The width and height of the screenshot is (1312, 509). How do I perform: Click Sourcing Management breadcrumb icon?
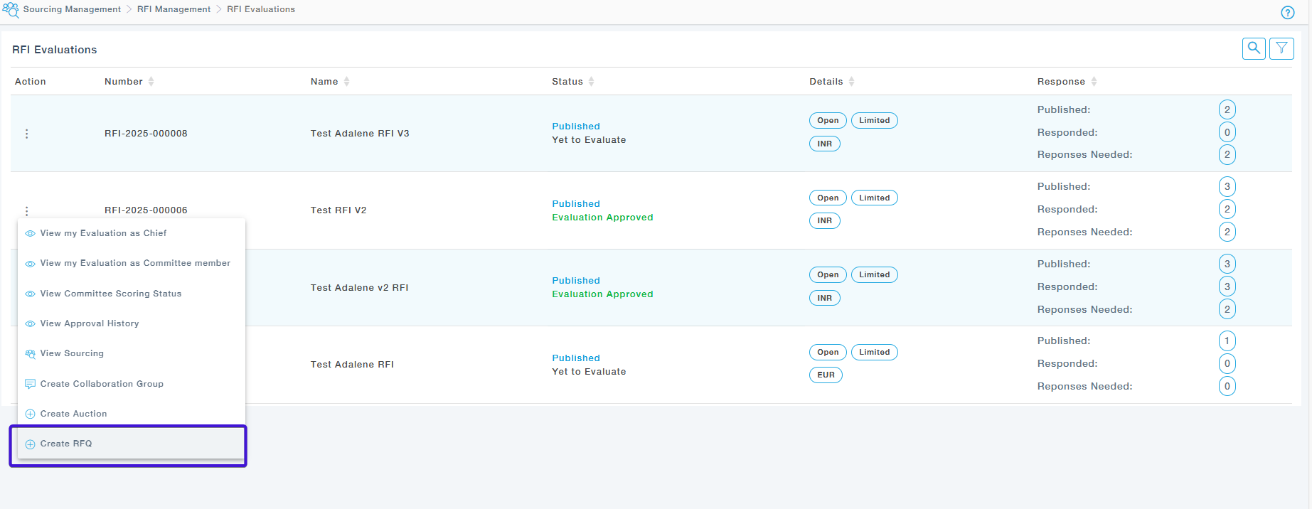click(11, 9)
